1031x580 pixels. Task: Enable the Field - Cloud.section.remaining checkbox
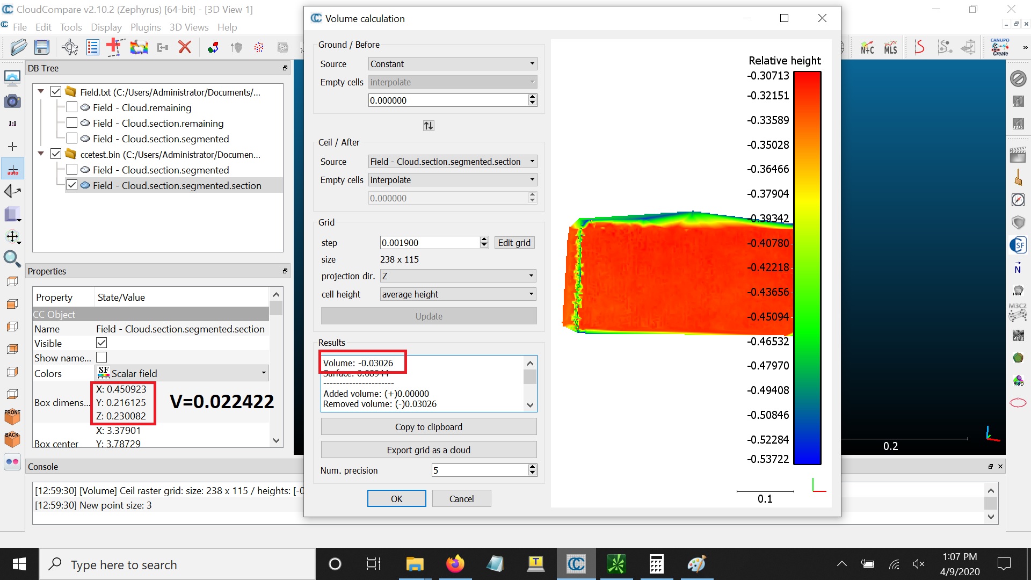coord(72,123)
